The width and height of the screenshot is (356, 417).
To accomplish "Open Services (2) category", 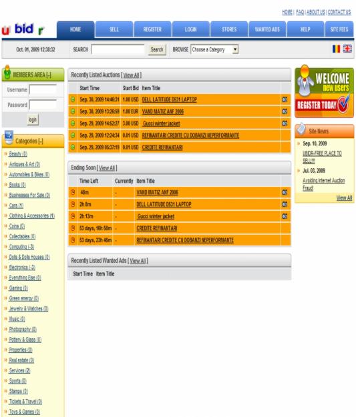I will pos(19,371).
